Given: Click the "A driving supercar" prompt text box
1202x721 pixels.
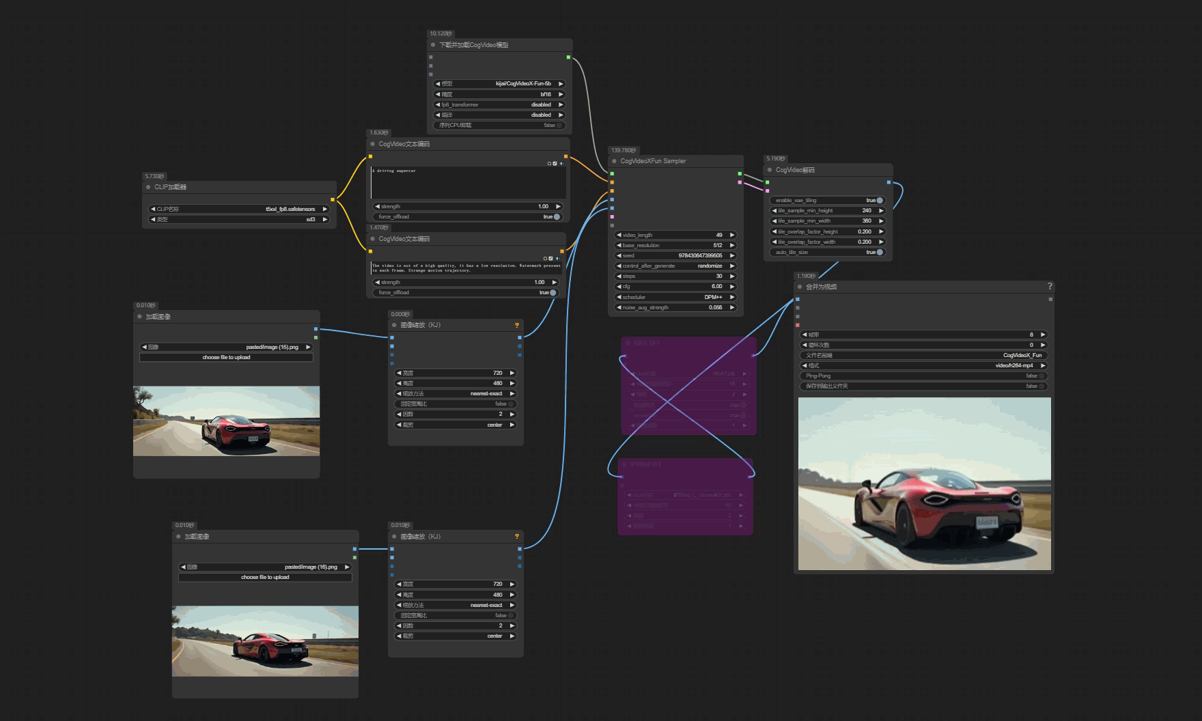Looking at the screenshot, I should (x=468, y=182).
